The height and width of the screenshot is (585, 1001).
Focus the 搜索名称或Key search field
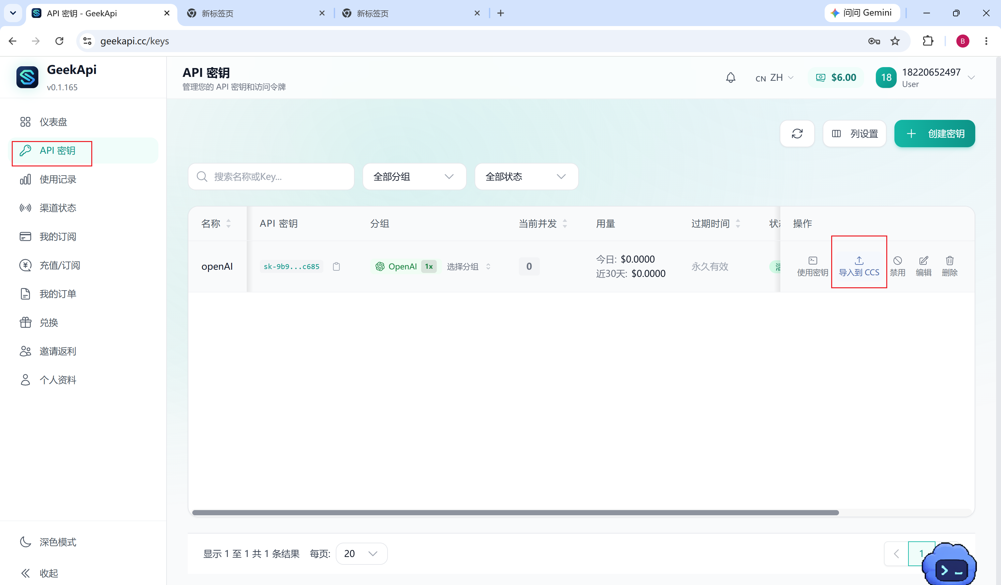point(271,177)
